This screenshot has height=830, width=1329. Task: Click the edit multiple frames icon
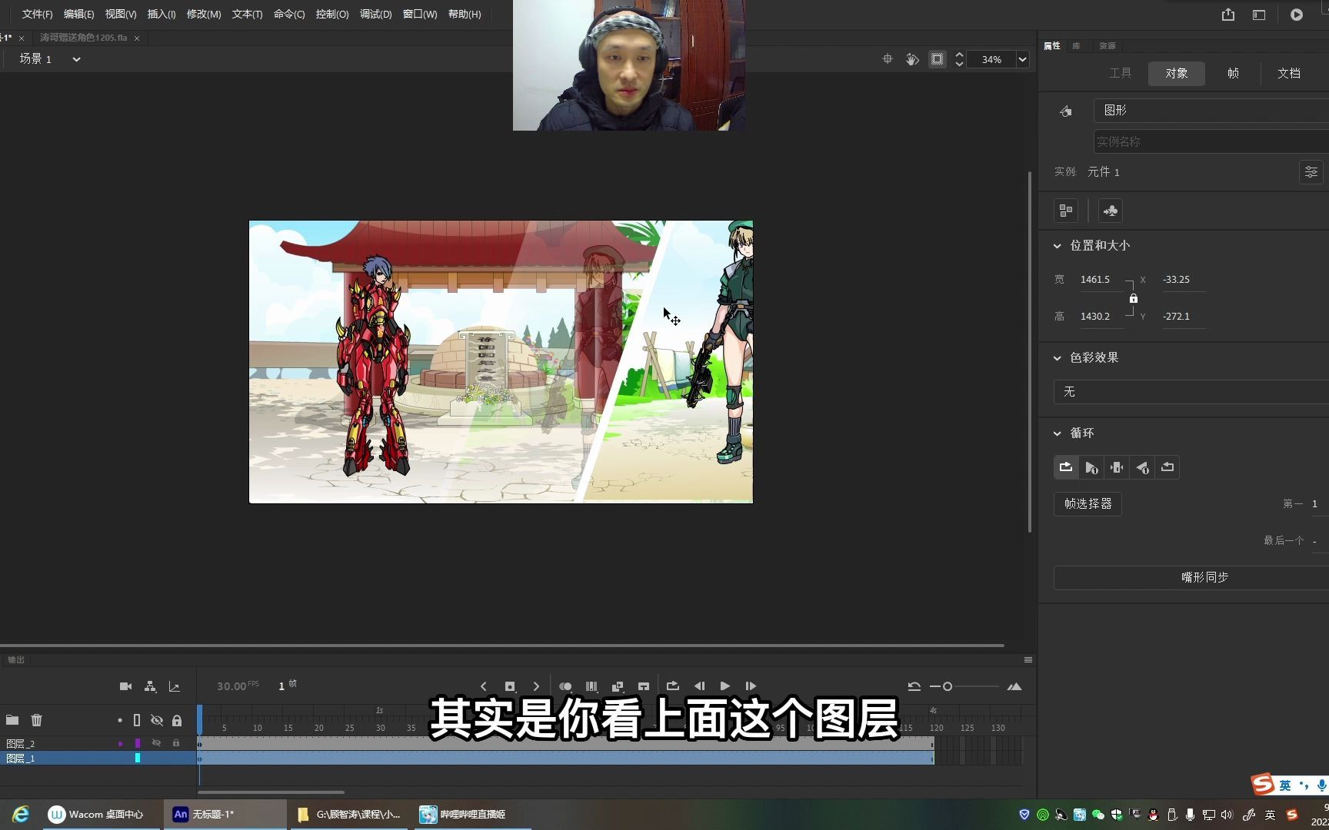591,686
